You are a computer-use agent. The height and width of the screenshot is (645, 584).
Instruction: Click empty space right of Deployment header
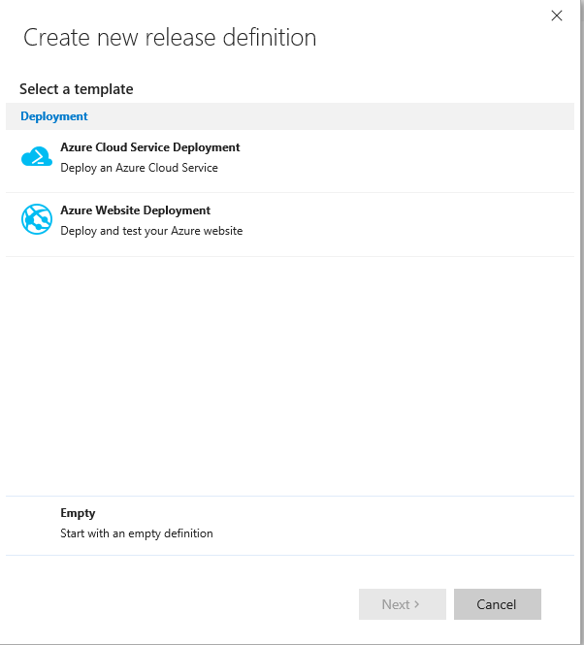point(340,116)
